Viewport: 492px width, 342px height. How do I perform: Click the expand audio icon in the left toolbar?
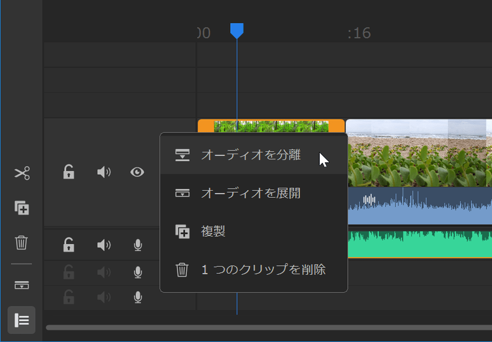22,285
